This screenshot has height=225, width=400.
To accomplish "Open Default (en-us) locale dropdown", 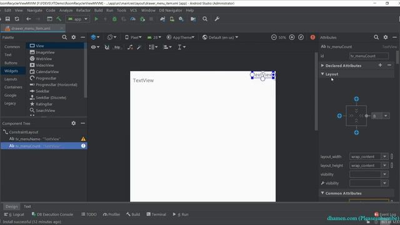I will (220, 37).
